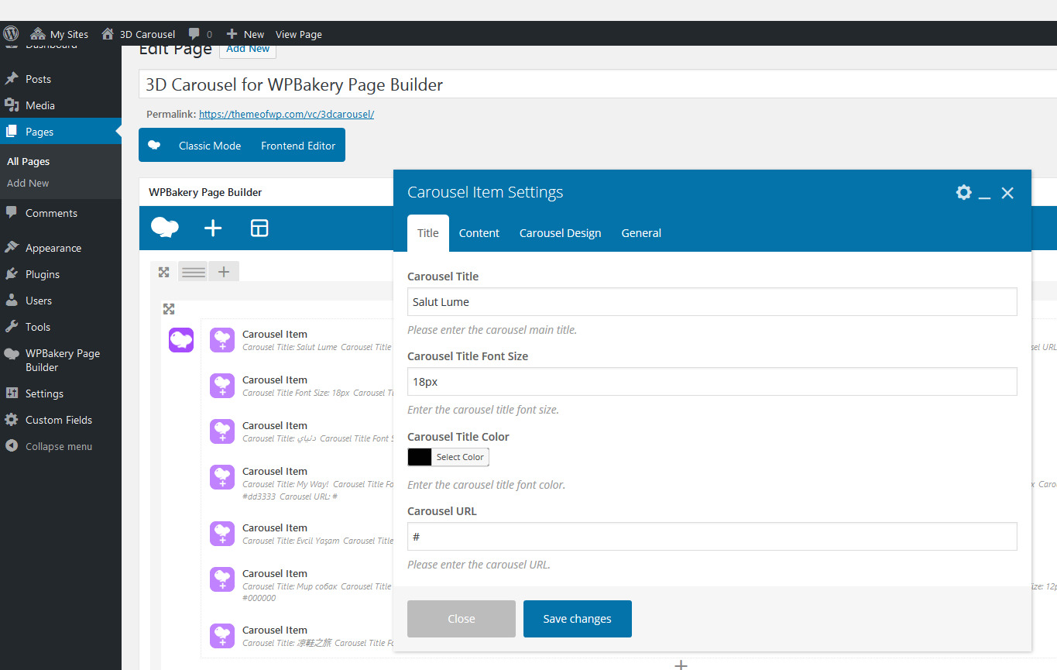Click the inner column move handle
This screenshot has width=1057, height=670.
tap(169, 309)
